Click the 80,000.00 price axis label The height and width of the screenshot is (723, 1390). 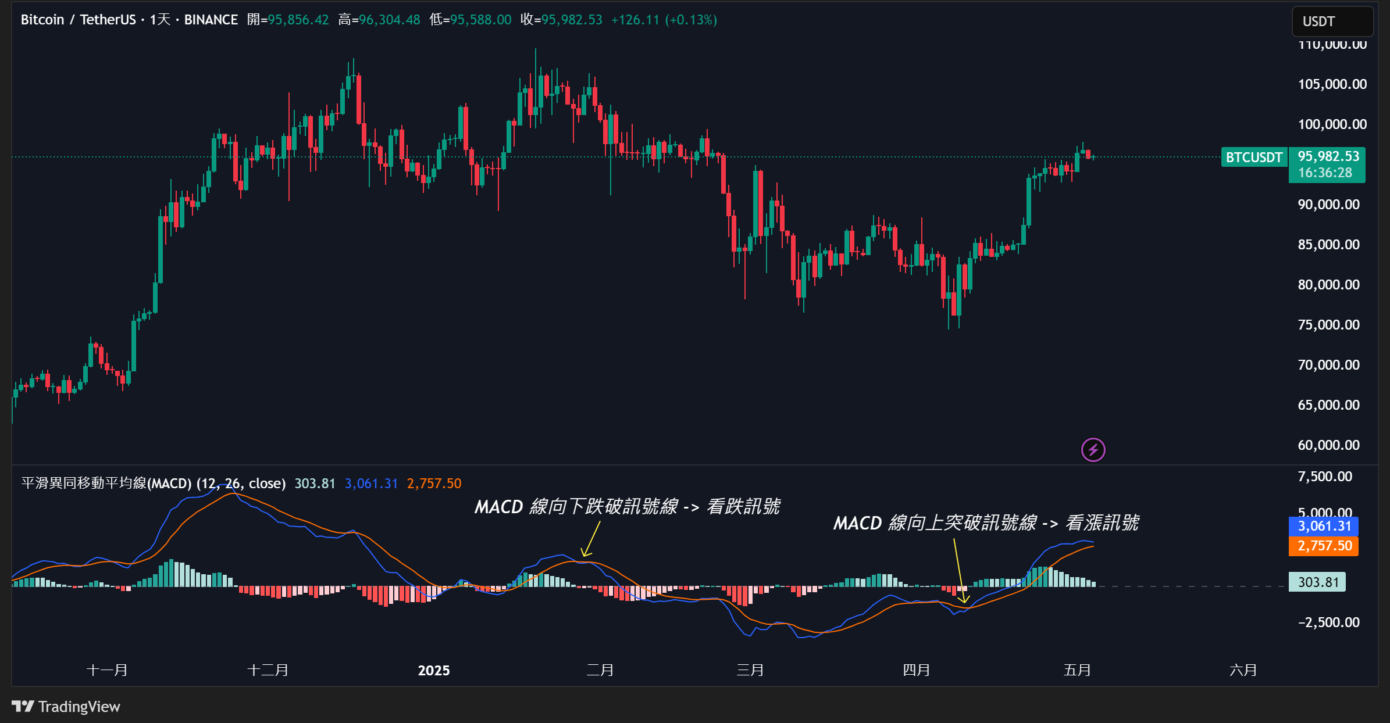pos(1329,285)
